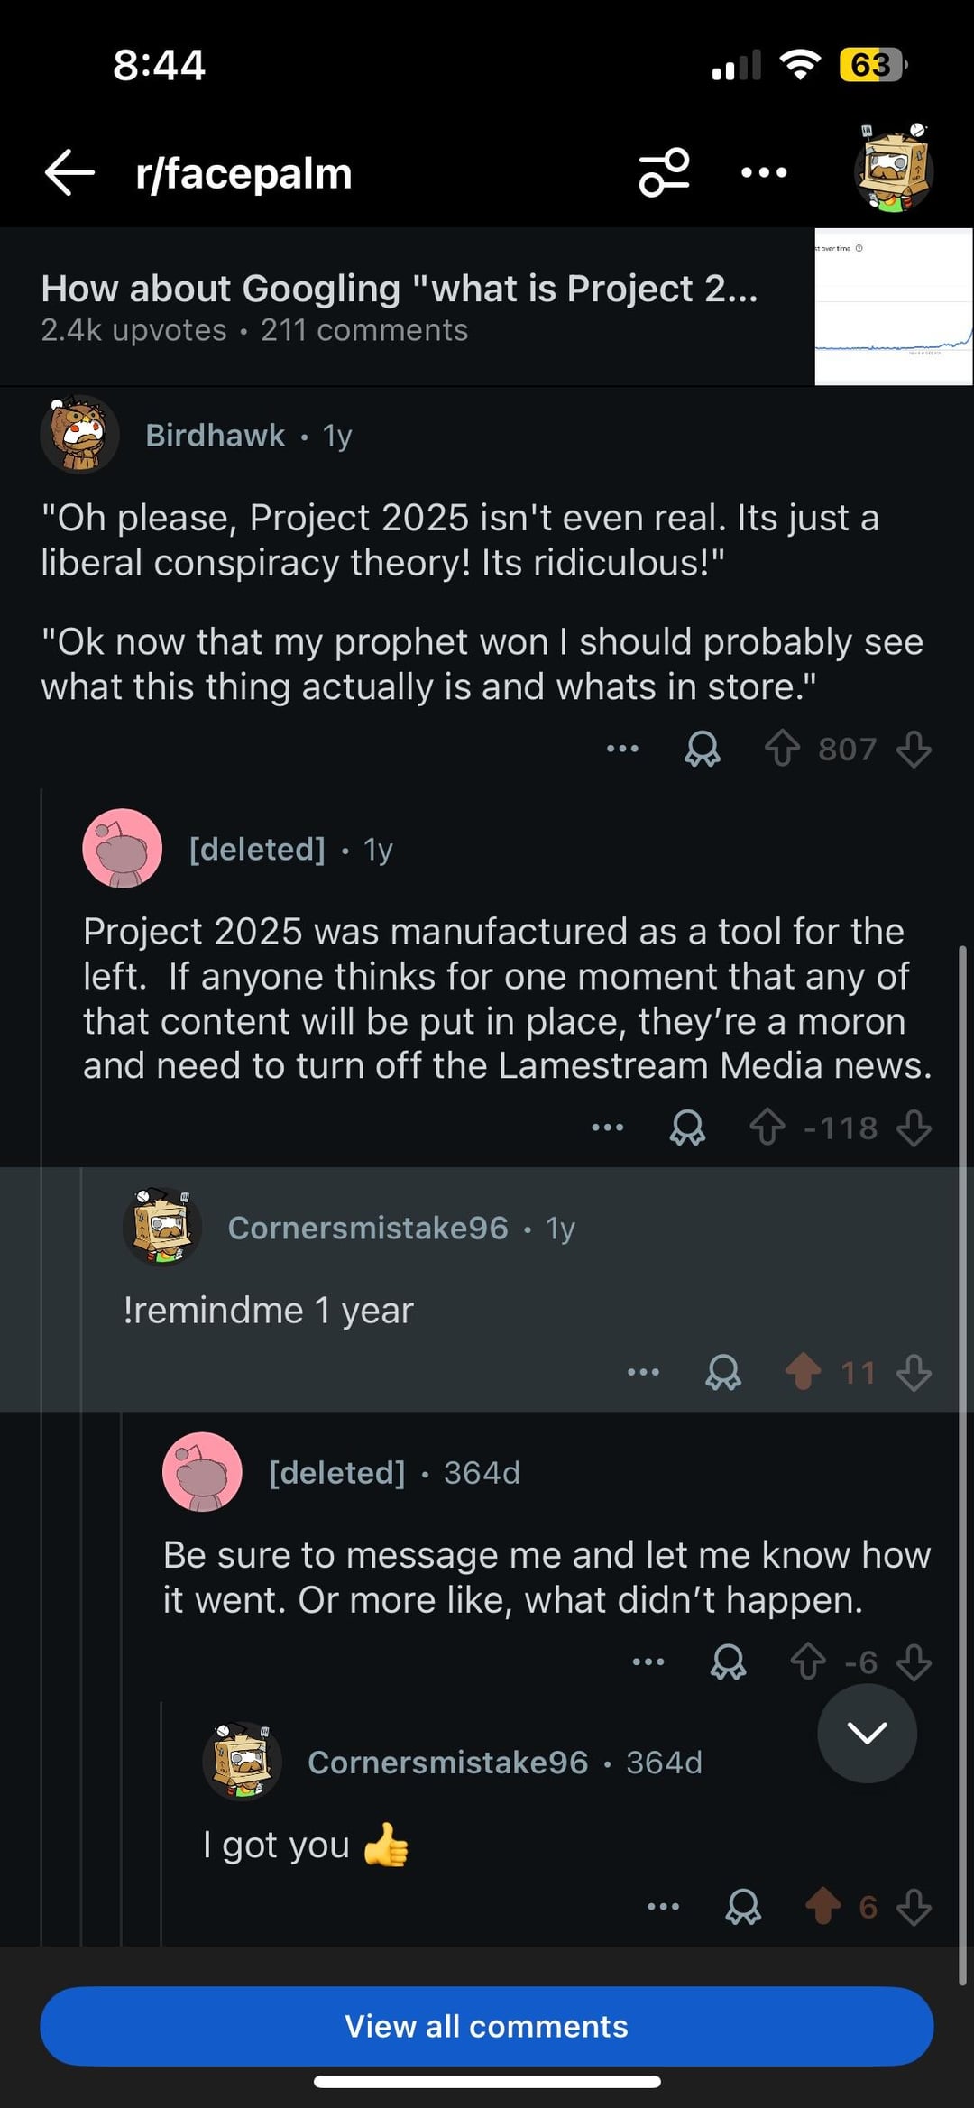This screenshot has width=974, height=2108.
Task: Open the post title "How about Googling"
Action: (399, 290)
